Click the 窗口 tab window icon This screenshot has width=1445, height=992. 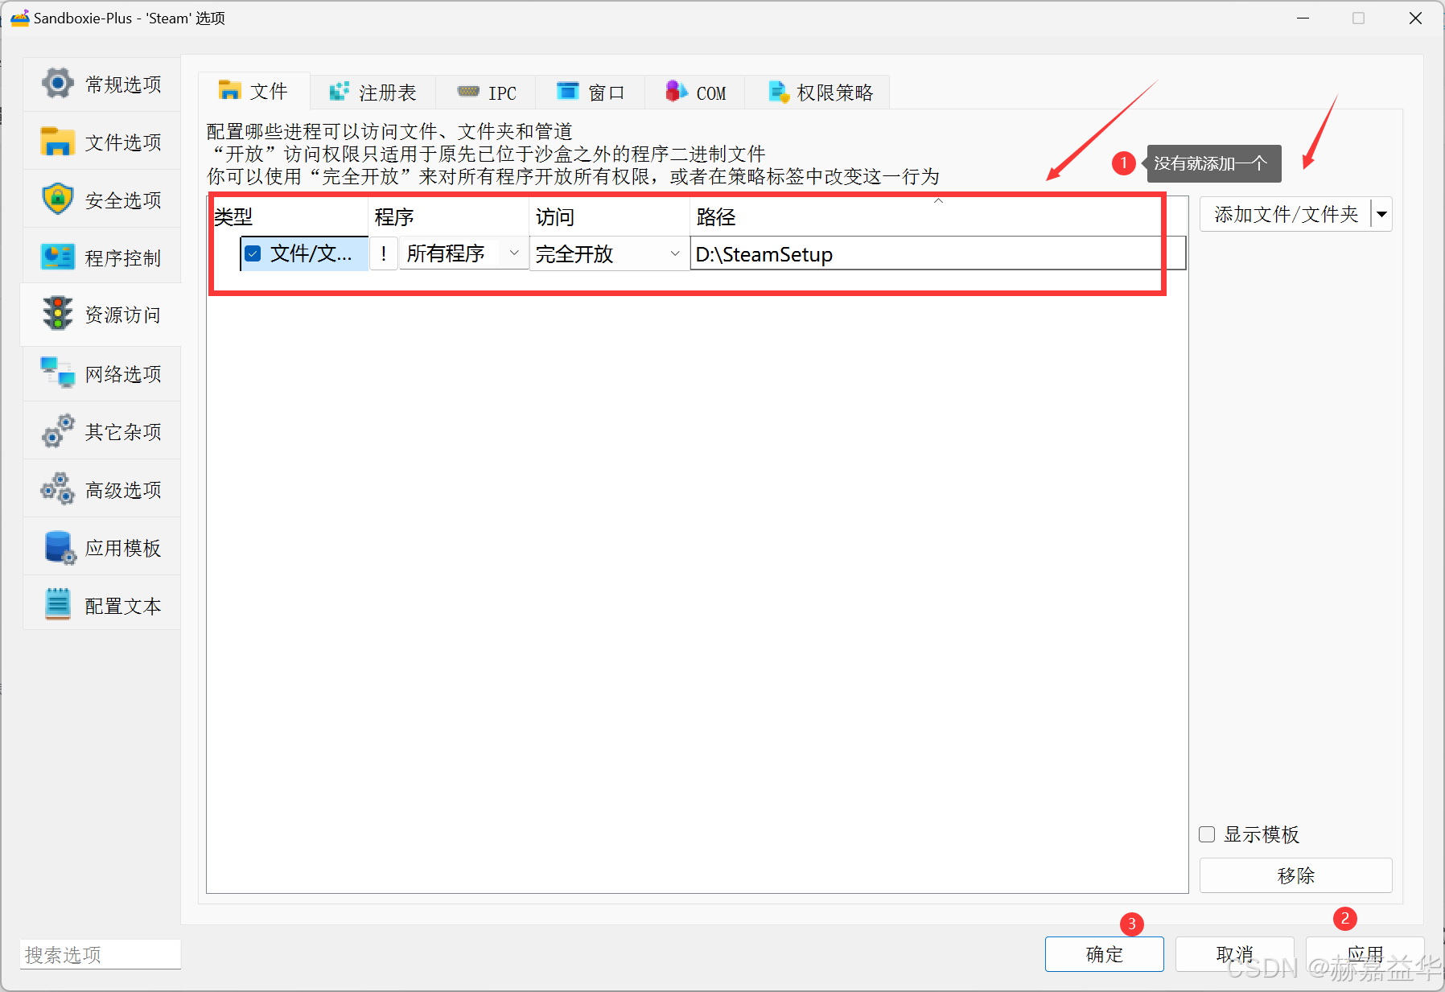(x=568, y=91)
